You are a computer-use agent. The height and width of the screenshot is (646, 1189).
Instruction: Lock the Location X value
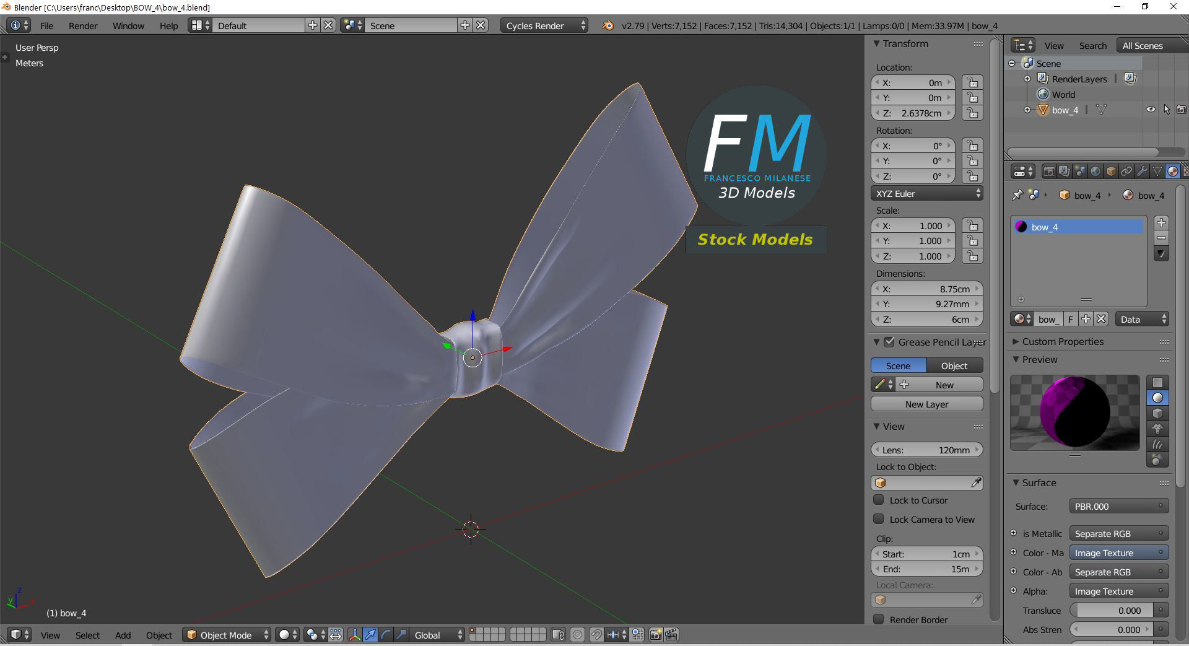pos(973,82)
